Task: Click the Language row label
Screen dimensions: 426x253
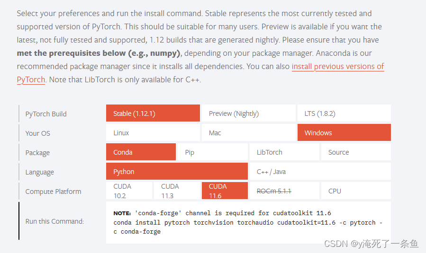Action: click(x=40, y=172)
